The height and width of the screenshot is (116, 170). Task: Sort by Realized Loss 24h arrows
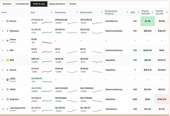(167, 12)
